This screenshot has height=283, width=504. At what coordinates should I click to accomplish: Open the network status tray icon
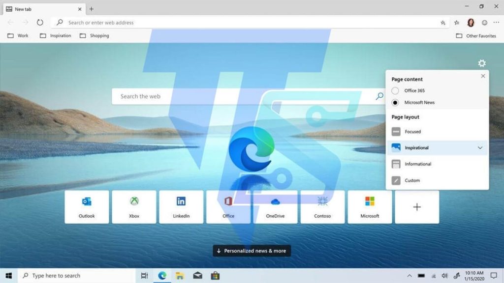point(433,276)
